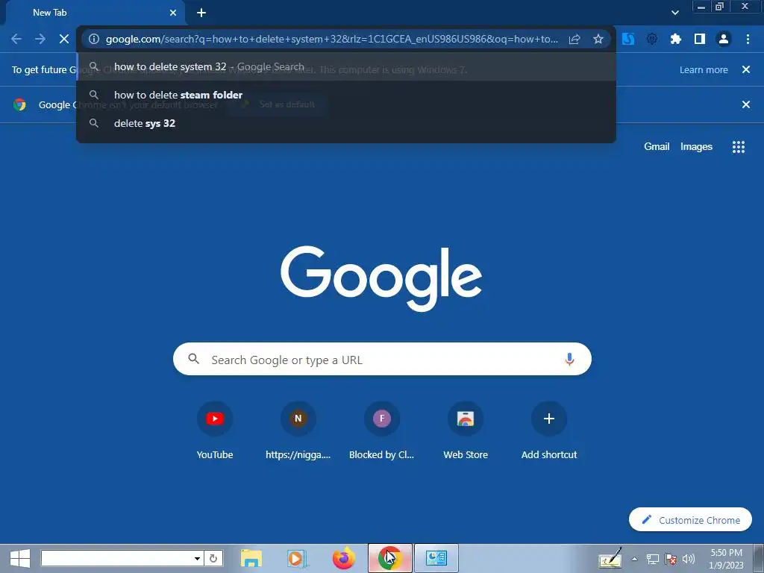
Task: Click the taskbar address input field
Action: pyautogui.click(x=116, y=558)
